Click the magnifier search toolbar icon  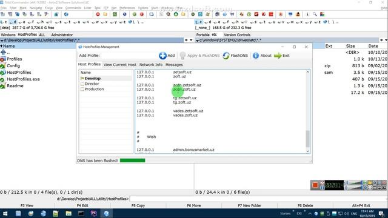coord(315,15)
